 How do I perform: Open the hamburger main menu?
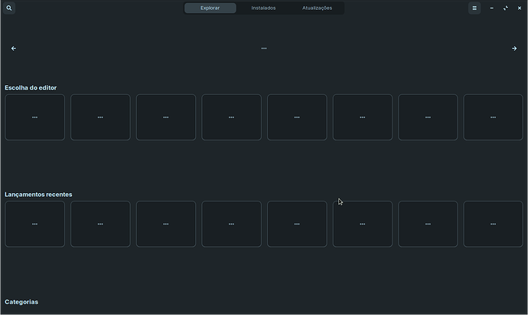tap(474, 8)
